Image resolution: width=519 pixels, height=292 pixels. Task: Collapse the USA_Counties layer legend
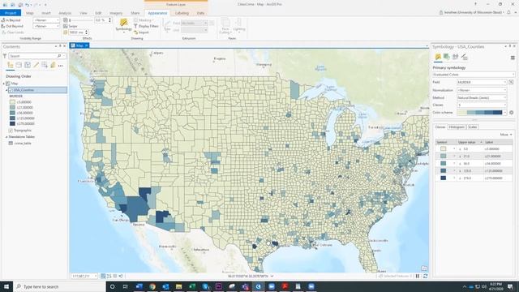pos(6,90)
